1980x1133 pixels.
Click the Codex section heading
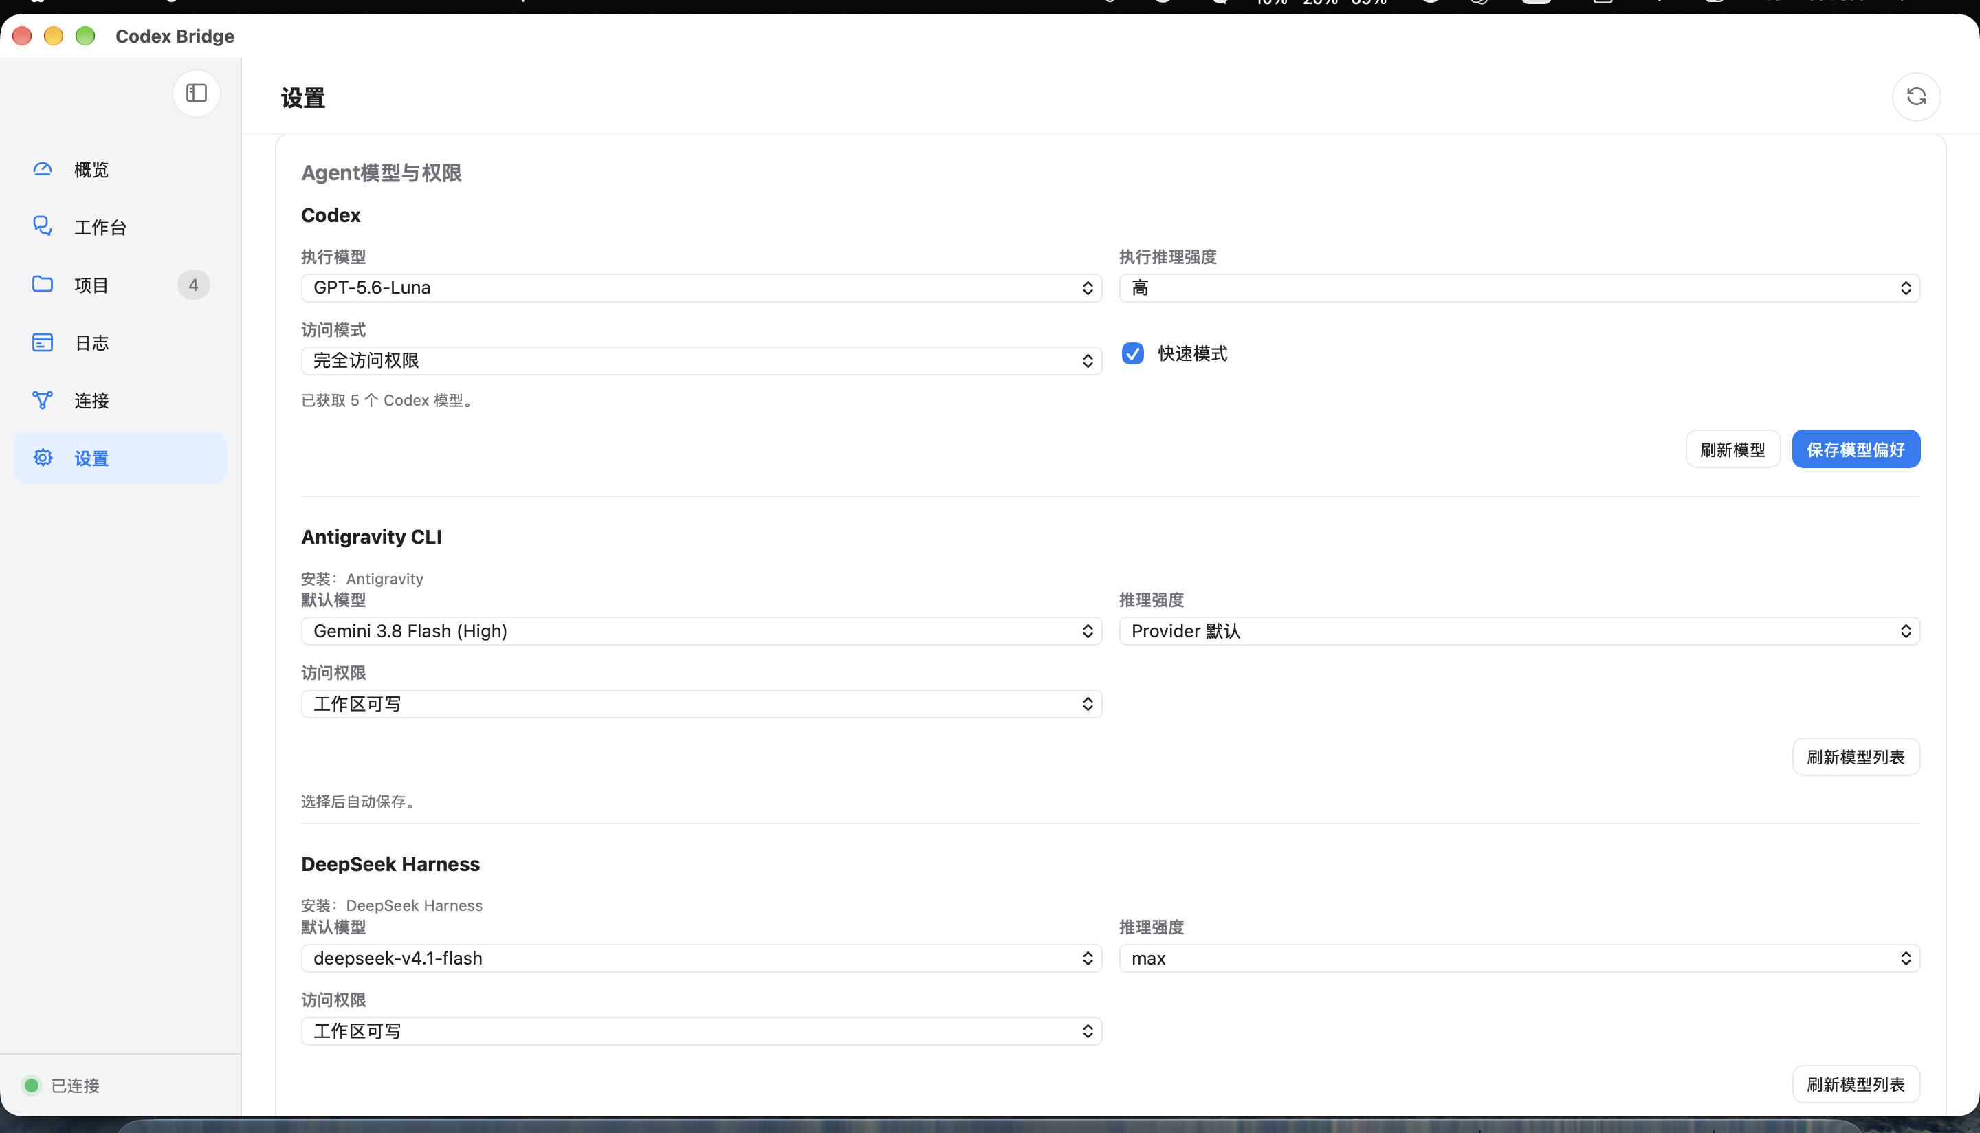tap(331, 216)
